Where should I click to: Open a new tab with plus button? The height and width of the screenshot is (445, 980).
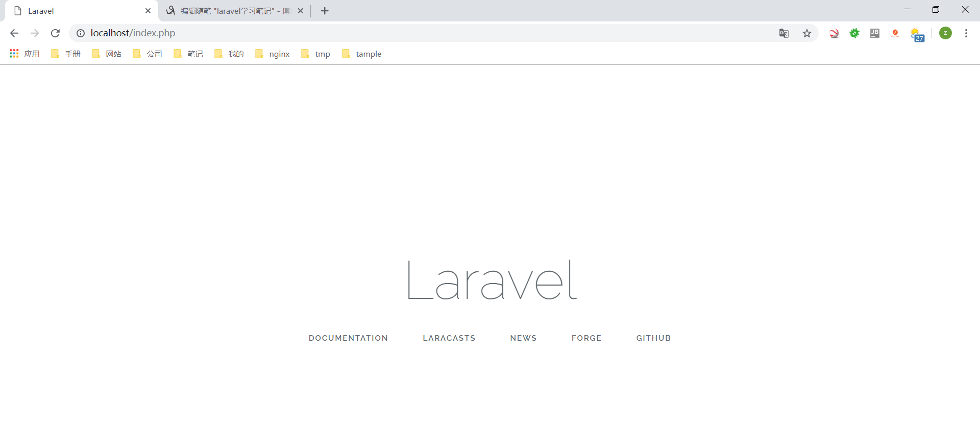(x=325, y=11)
